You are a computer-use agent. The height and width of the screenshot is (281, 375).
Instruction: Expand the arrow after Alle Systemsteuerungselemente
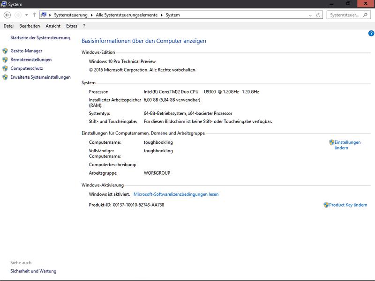point(162,15)
